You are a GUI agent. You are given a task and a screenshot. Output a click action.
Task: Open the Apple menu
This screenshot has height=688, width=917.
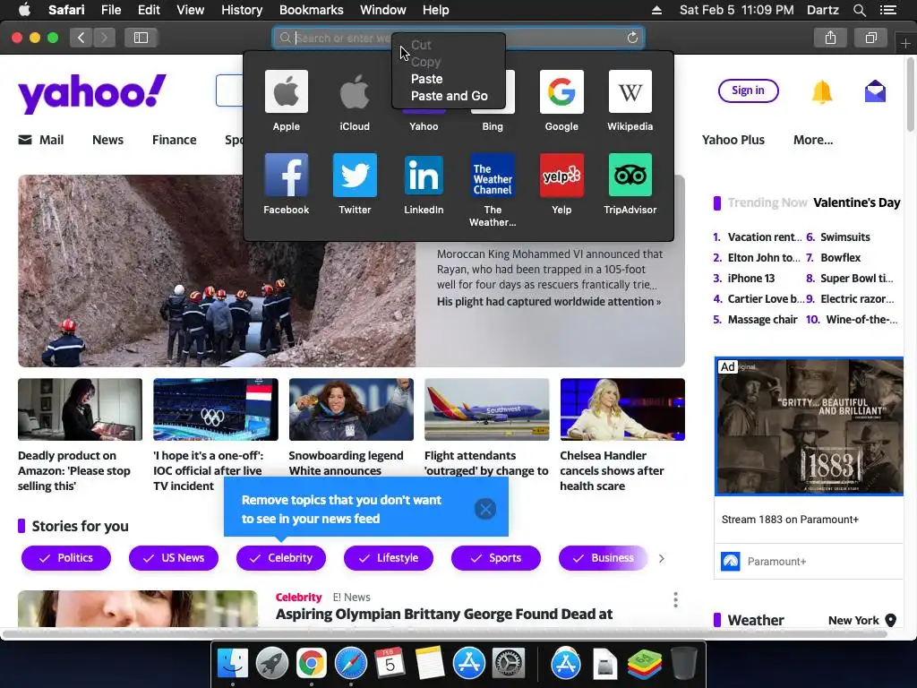24,10
